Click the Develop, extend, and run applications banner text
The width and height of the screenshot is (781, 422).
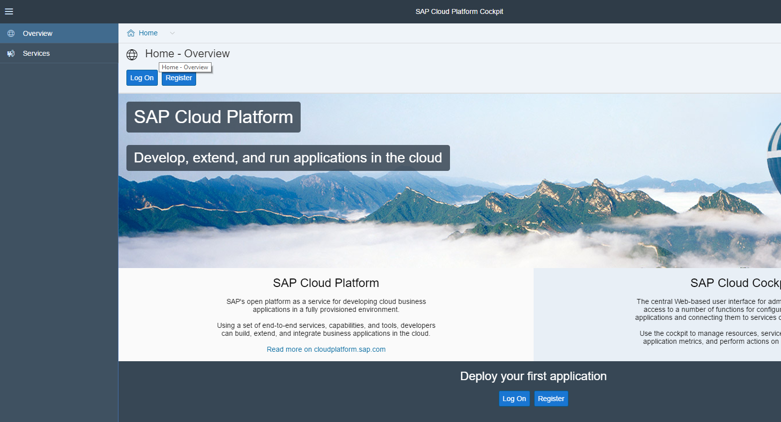pos(288,158)
